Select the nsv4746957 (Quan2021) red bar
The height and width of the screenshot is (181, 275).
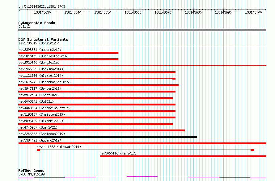[x=102, y=130]
